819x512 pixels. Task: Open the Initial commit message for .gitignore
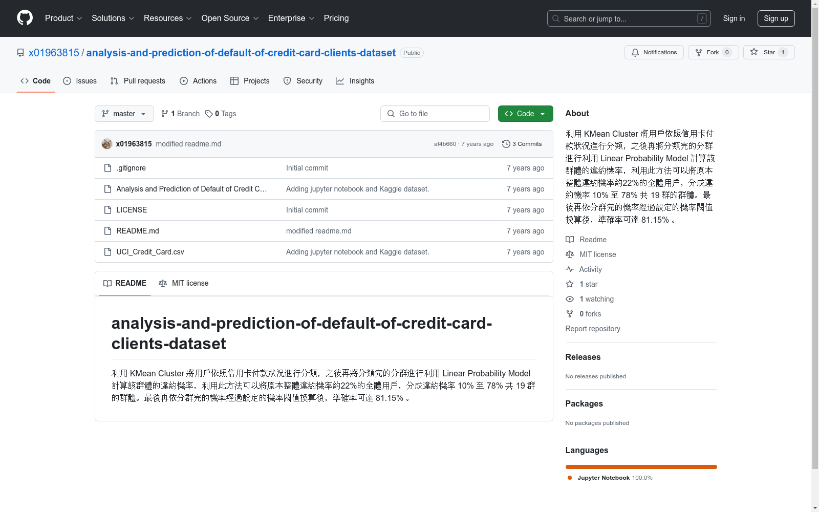click(x=307, y=168)
